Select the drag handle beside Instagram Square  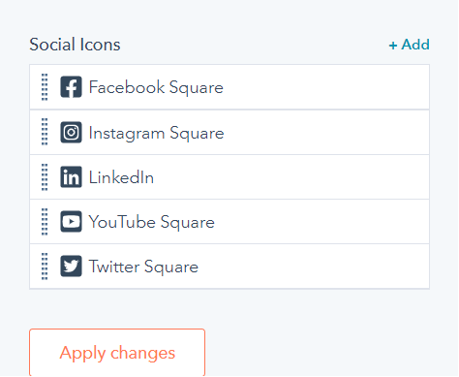pos(45,132)
